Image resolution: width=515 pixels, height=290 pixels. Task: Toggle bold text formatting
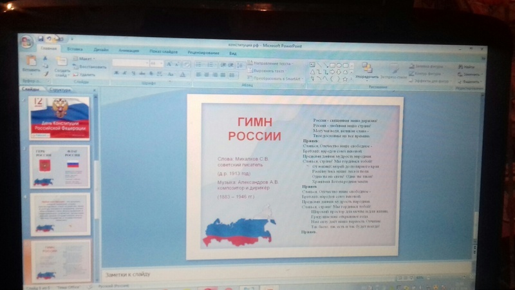click(116, 74)
